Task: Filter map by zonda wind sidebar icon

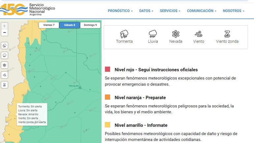Action: (x=5, y=85)
